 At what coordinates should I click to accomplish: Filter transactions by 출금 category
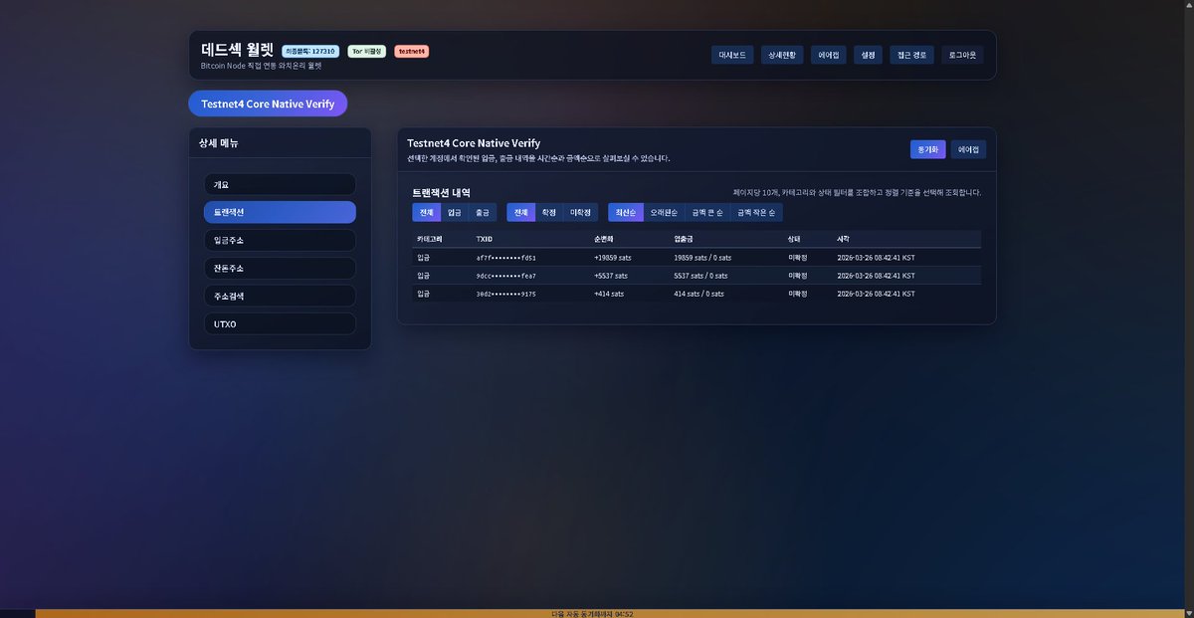(x=482, y=213)
